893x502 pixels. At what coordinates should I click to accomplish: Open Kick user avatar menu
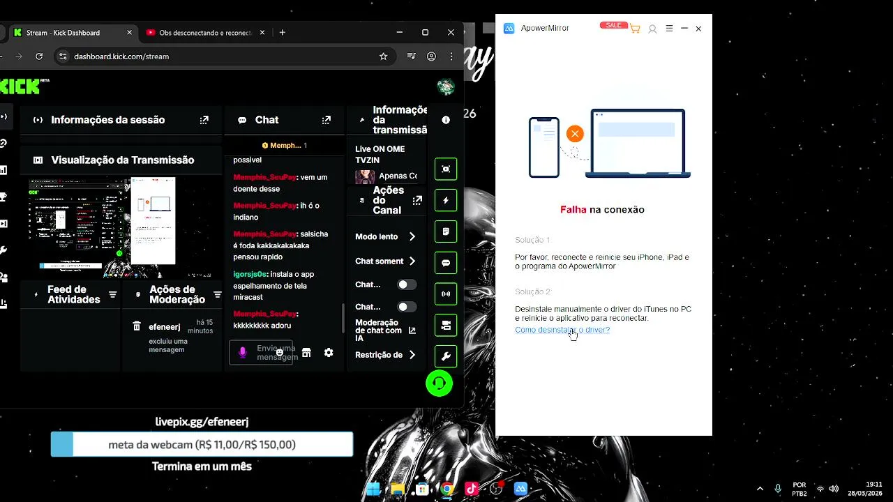(x=446, y=86)
